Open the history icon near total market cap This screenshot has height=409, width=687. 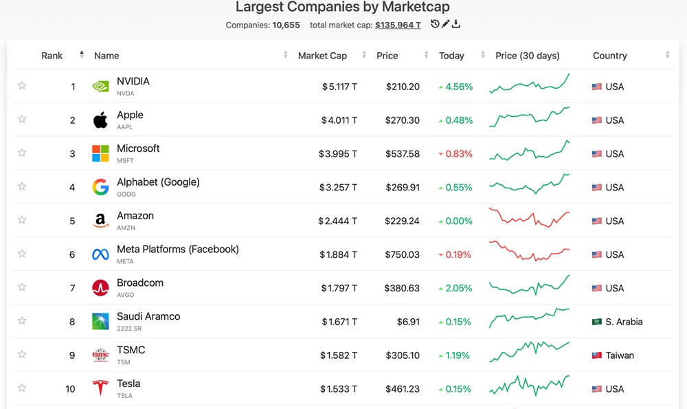point(435,23)
